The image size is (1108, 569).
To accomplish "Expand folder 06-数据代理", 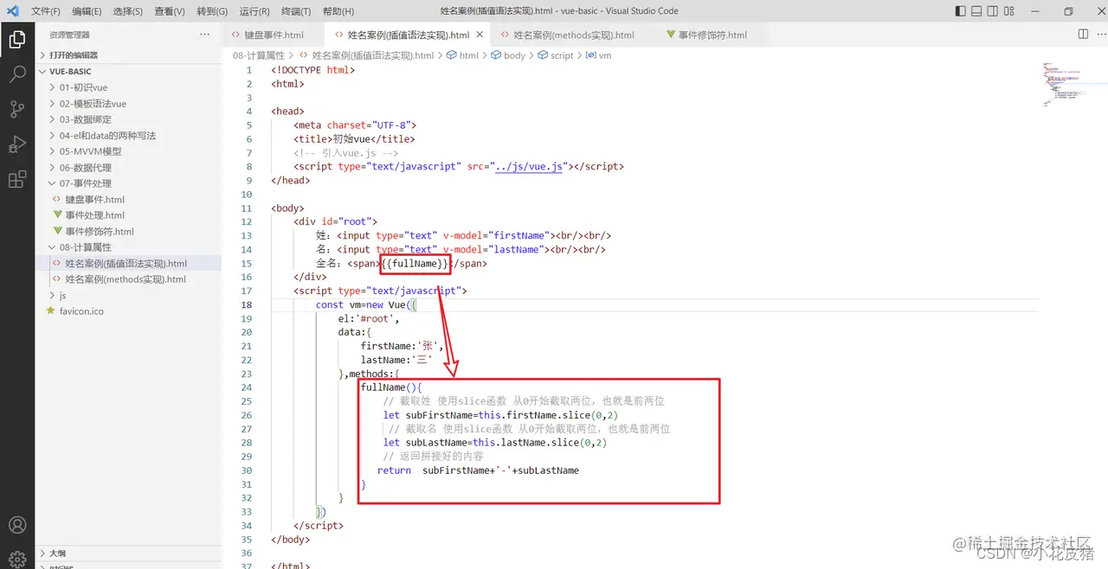I will [128, 167].
